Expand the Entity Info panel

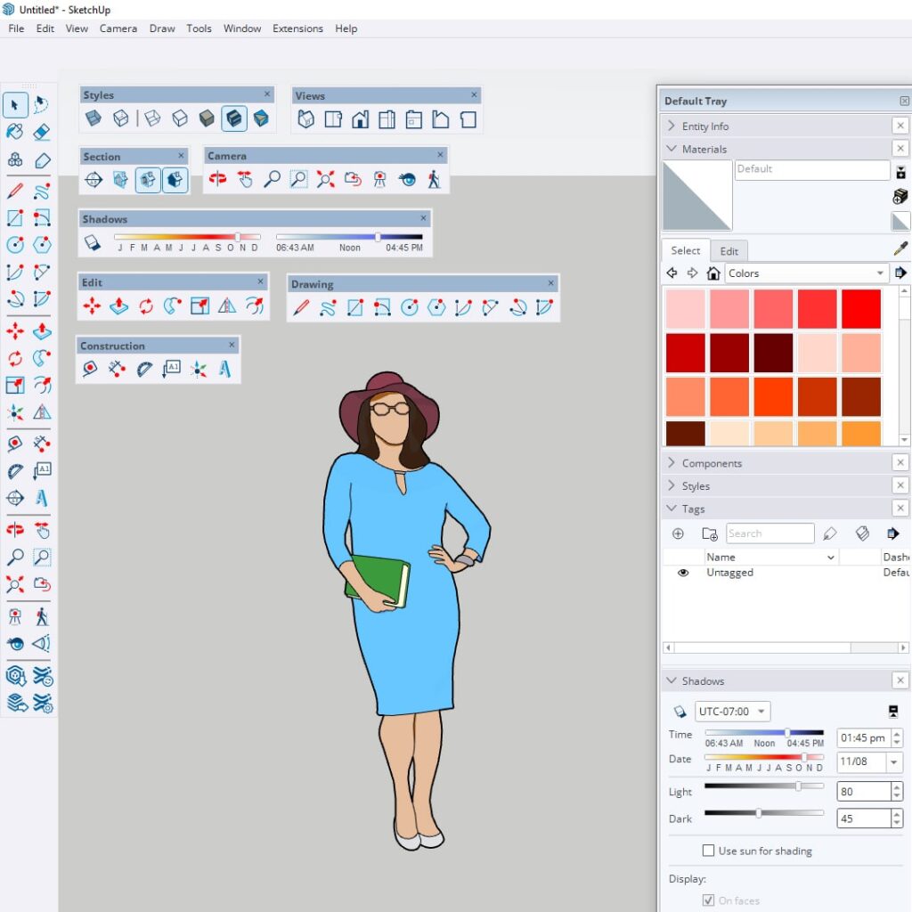(672, 126)
